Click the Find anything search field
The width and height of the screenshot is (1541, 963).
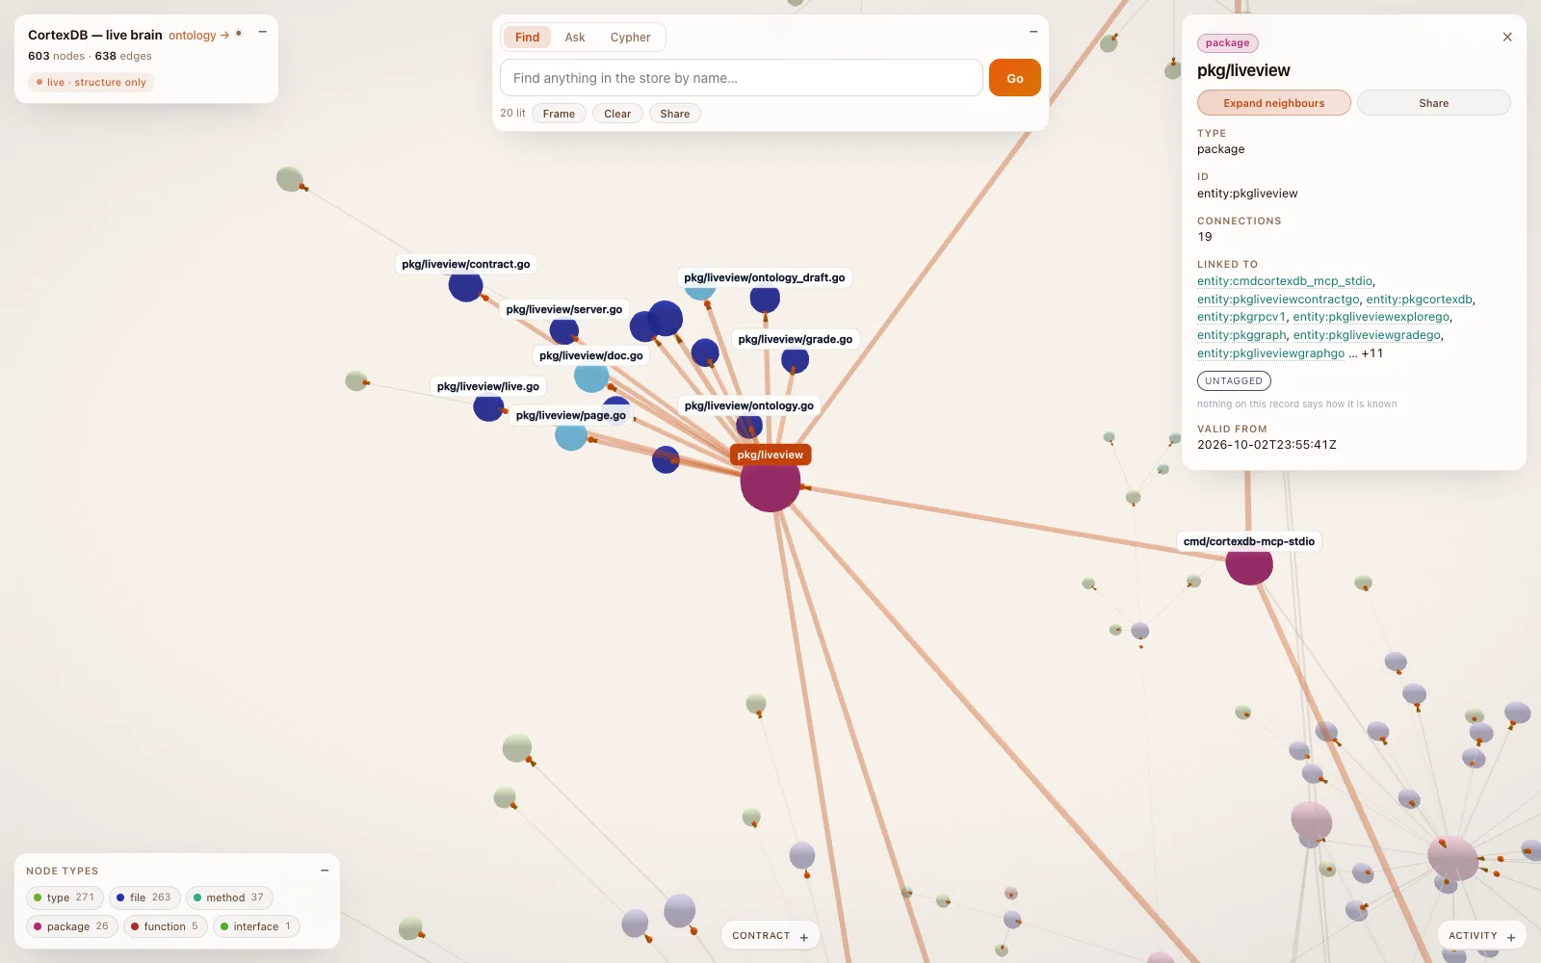pyautogui.click(x=742, y=78)
